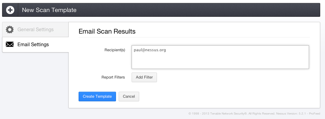This screenshot has width=325, height=119.
Task: Click the envelope icon beside Email Settings
Action: pos(10,44)
